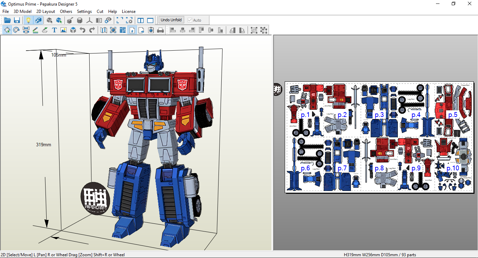Rotate parts clockwise icon
The width and height of the screenshot is (478, 258).
pos(242,30)
